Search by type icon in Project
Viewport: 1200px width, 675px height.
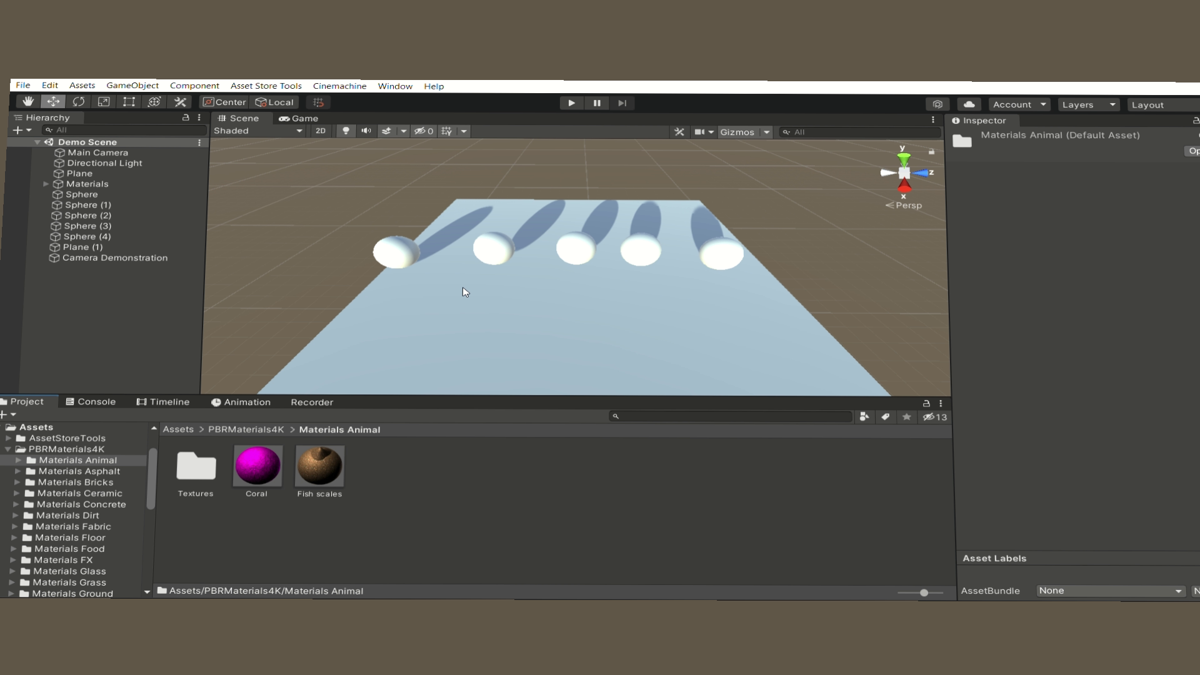coord(864,417)
